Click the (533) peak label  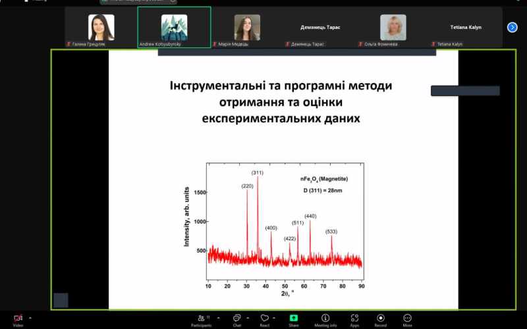[x=331, y=232]
